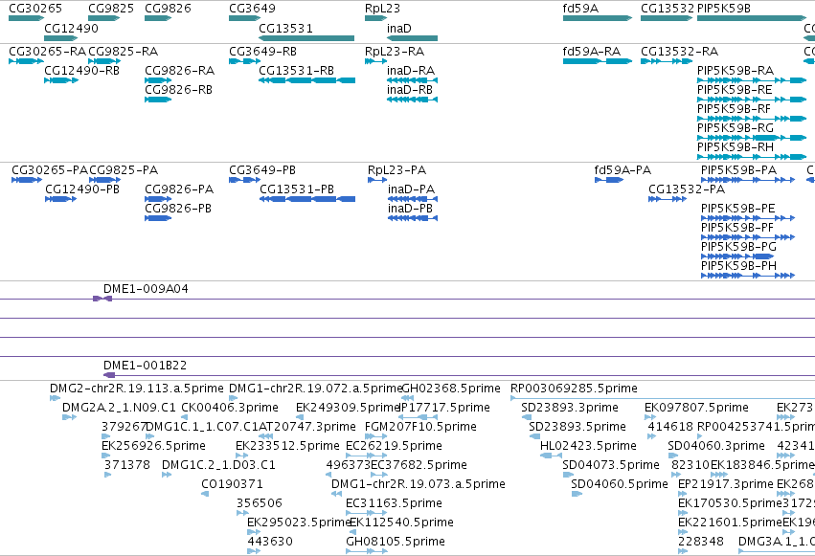Select protein PIP5K59B-PA
The height and width of the screenshot is (556, 815).
748,180
